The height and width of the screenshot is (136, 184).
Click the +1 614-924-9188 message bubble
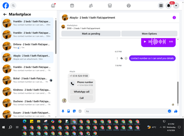[x=79, y=76]
